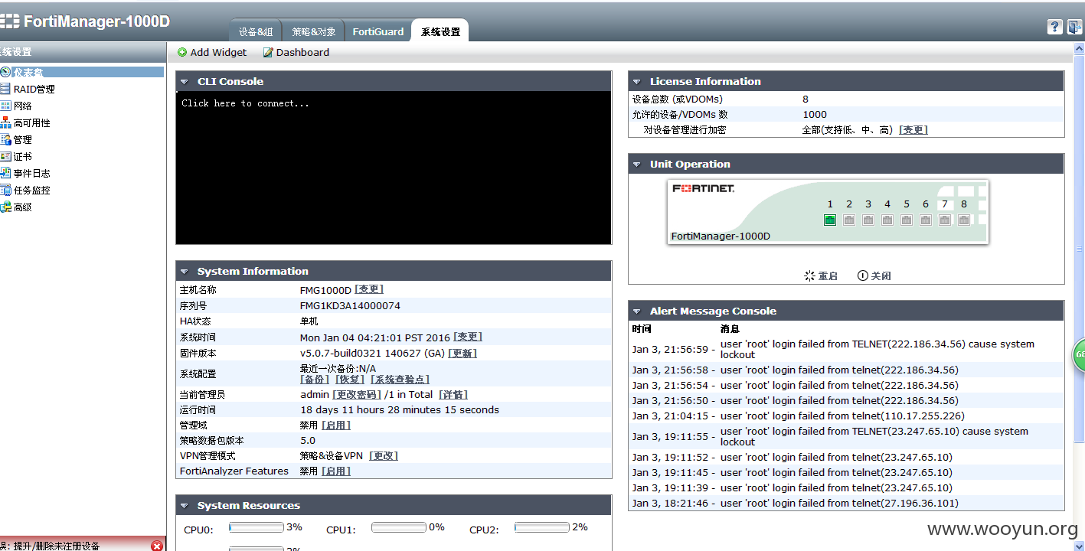Switch to the FortiGuard tab
Image resolution: width=1085 pixels, height=551 pixels.
378,31
